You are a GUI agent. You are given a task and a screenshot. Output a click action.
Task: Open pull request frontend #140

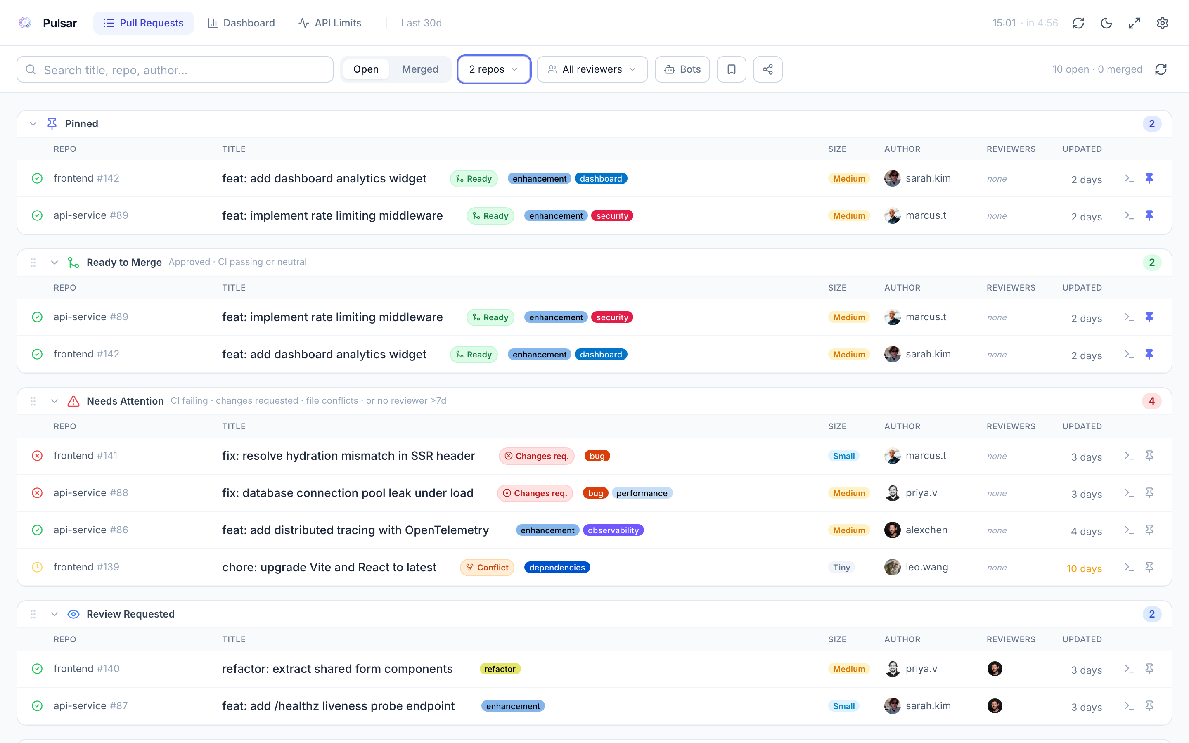click(337, 668)
